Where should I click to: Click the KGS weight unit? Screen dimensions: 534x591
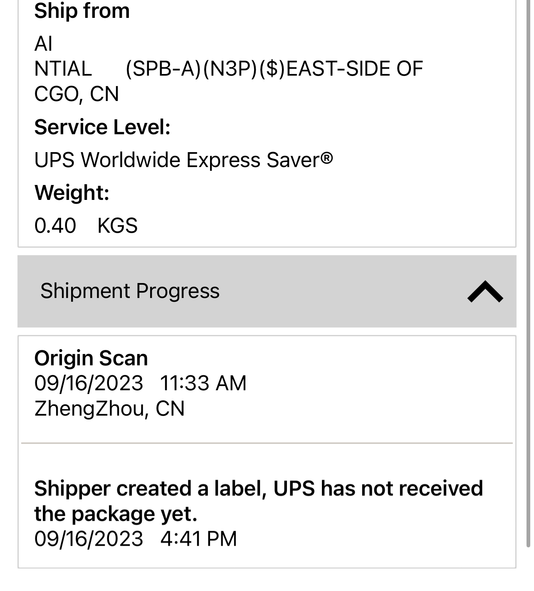117,226
